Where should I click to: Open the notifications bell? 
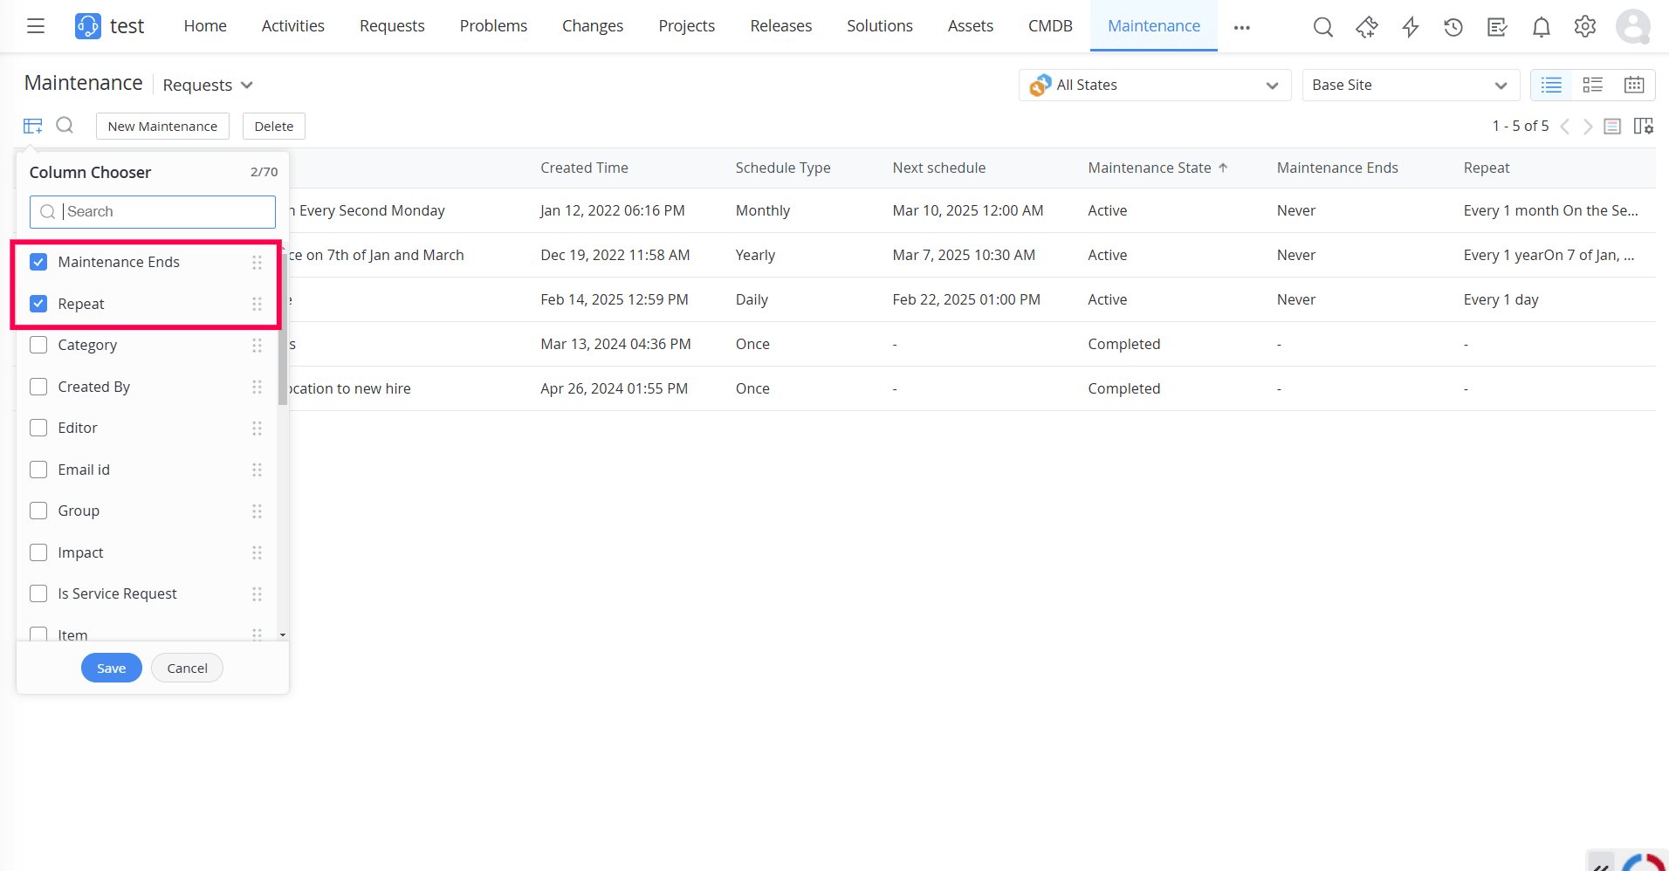tap(1541, 27)
